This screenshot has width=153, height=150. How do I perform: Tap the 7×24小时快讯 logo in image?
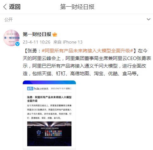point(38,89)
